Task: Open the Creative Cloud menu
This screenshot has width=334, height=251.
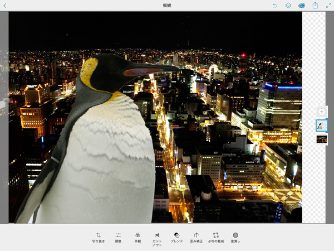Action: 302,6
